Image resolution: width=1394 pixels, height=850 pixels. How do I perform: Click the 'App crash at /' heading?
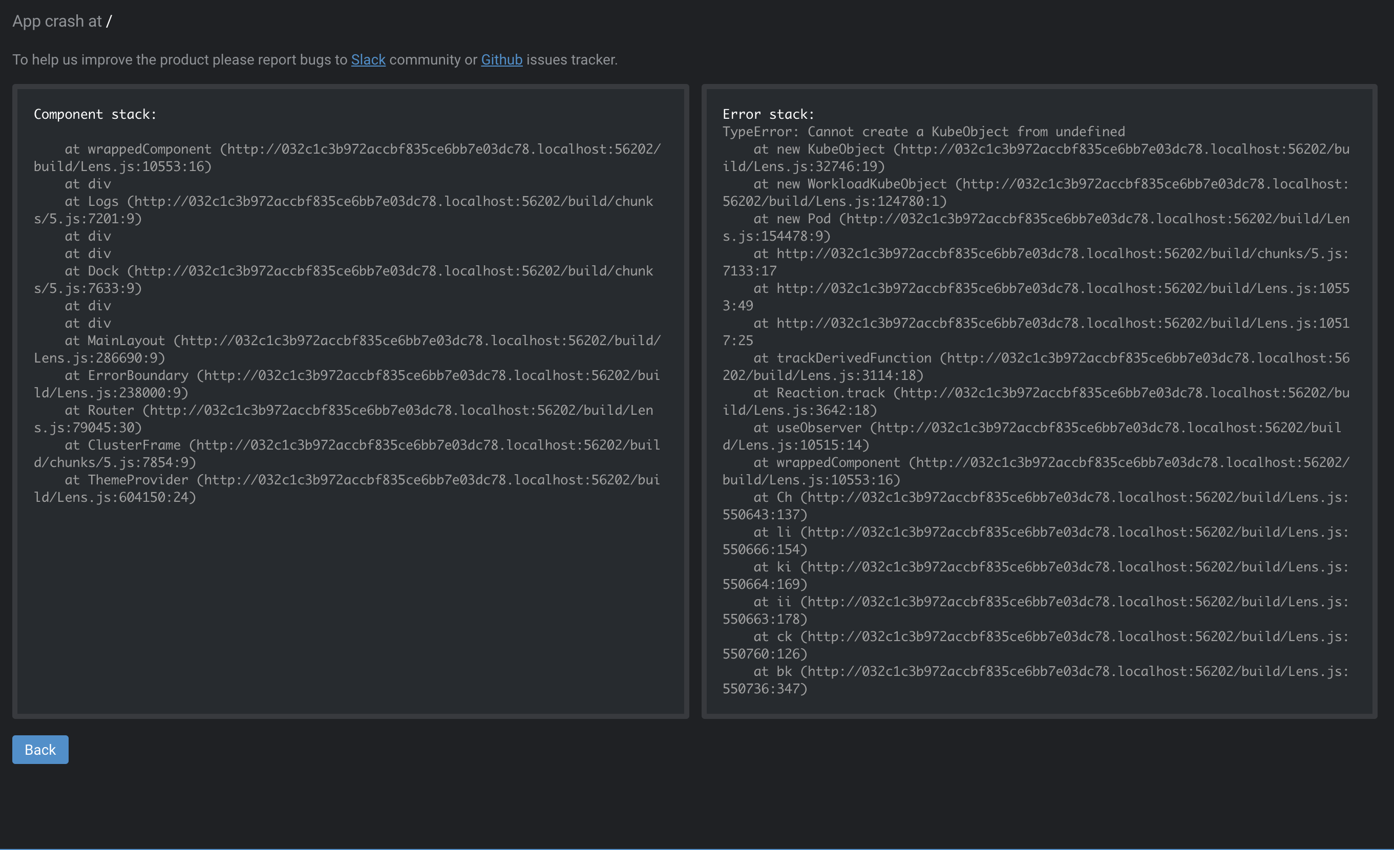tap(62, 21)
